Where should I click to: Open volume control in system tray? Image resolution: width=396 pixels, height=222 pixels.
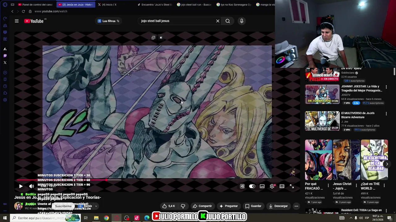click(x=361, y=218)
